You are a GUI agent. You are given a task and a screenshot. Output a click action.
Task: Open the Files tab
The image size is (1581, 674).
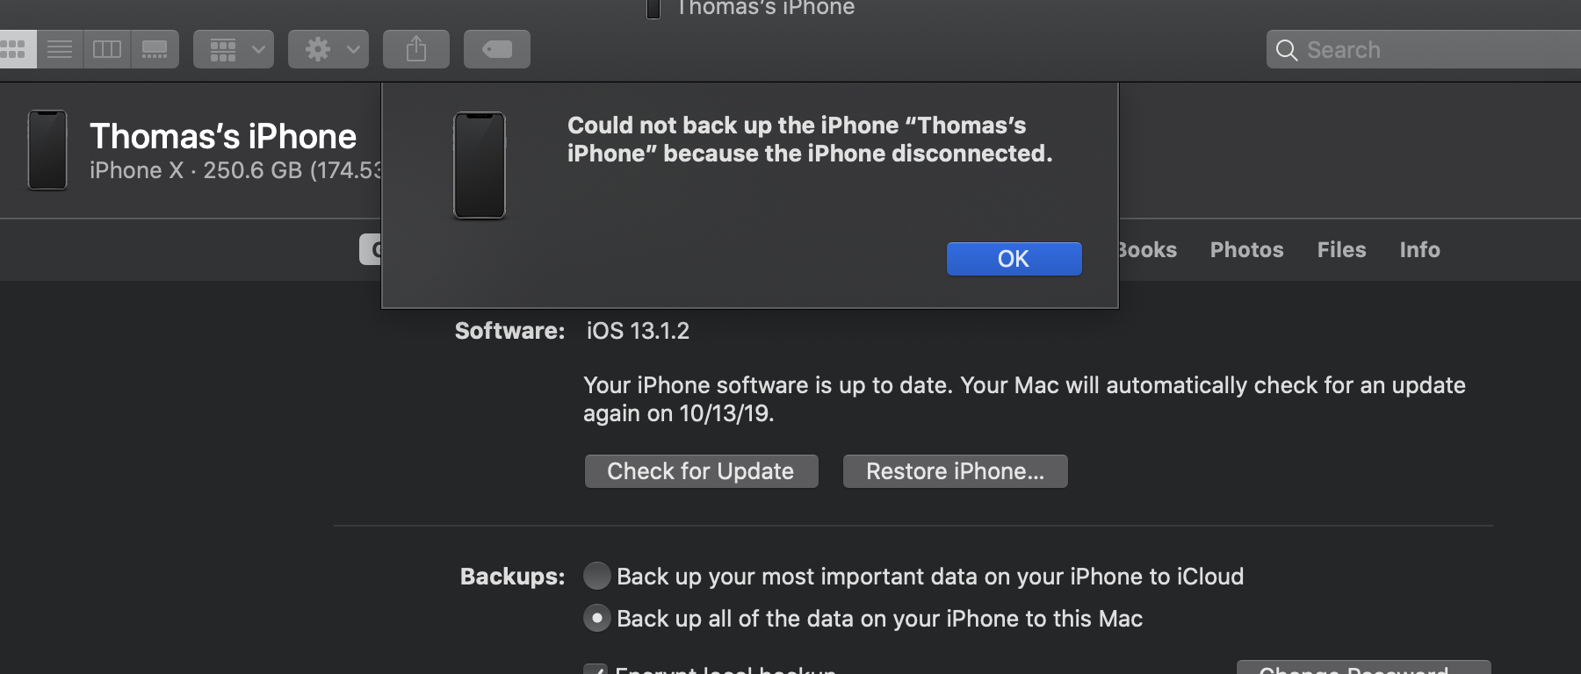click(1341, 250)
